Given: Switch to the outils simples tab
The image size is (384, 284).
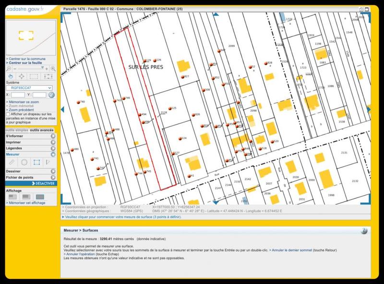Looking at the screenshot, I should pyautogui.click(x=15, y=130).
